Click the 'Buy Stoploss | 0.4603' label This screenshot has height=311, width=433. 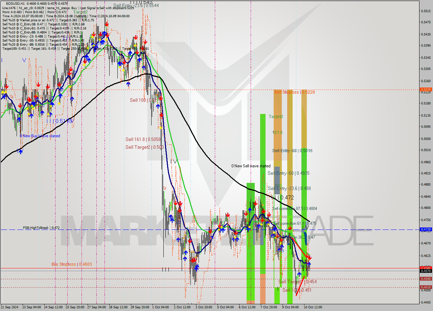[72, 264]
